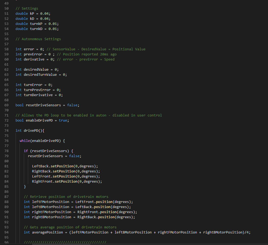Click the 'while(enableDrivePD) {' statement
This screenshot has height=245, width=268.
tap(42, 141)
